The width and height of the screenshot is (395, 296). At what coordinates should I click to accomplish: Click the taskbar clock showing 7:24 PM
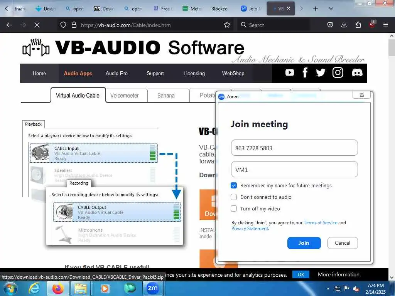pos(375,289)
